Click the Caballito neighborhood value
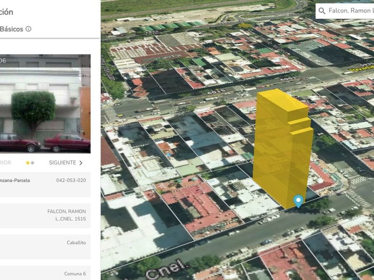Screen dimensions: 374x280 pos(76,243)
